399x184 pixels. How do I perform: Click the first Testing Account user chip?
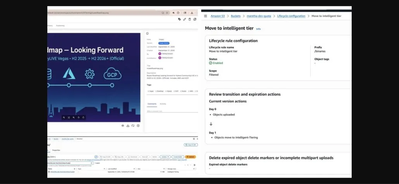coord(165,54)
